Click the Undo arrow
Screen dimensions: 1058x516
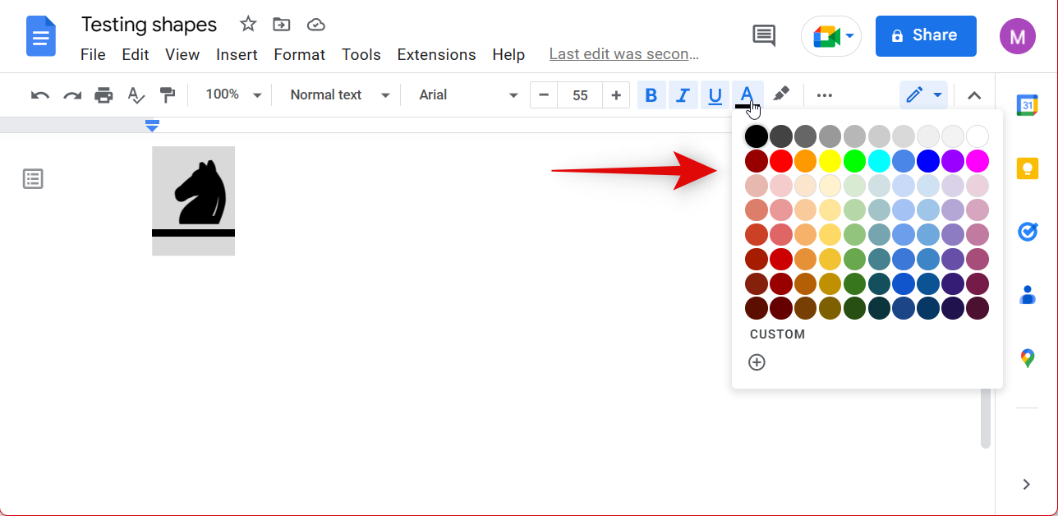click(x=39, y=95)
